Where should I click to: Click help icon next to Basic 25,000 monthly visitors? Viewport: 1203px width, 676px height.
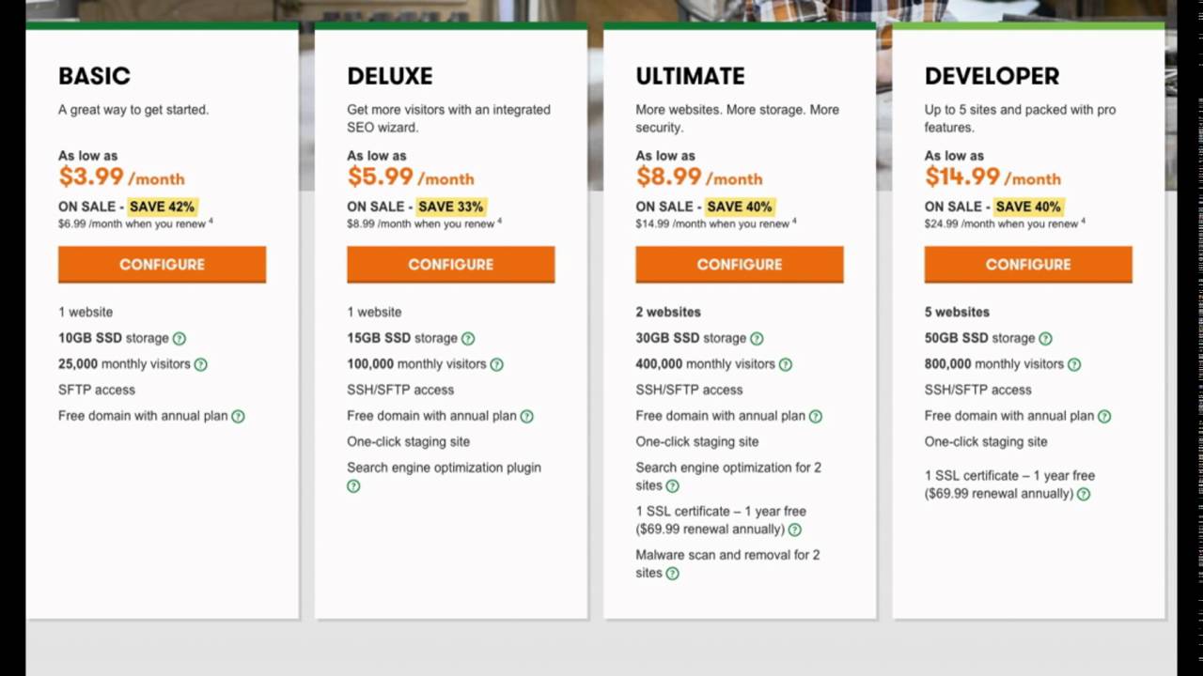[x=200, y=364]
